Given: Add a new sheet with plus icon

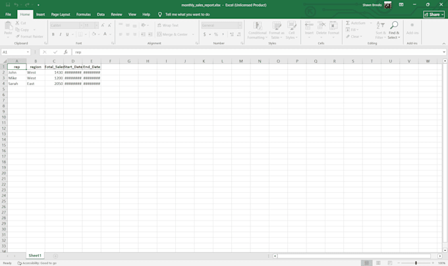Looking at the screenshot, I should click(x=55, y=256).
